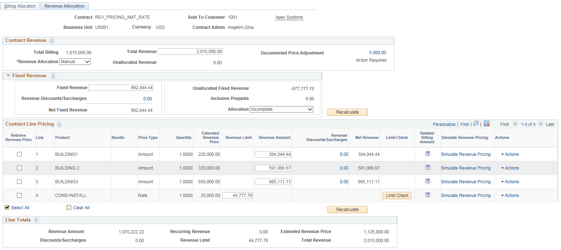Click the Recalculate button below Allocation
This screenshot has width=561, height=250.
point(347,112)
